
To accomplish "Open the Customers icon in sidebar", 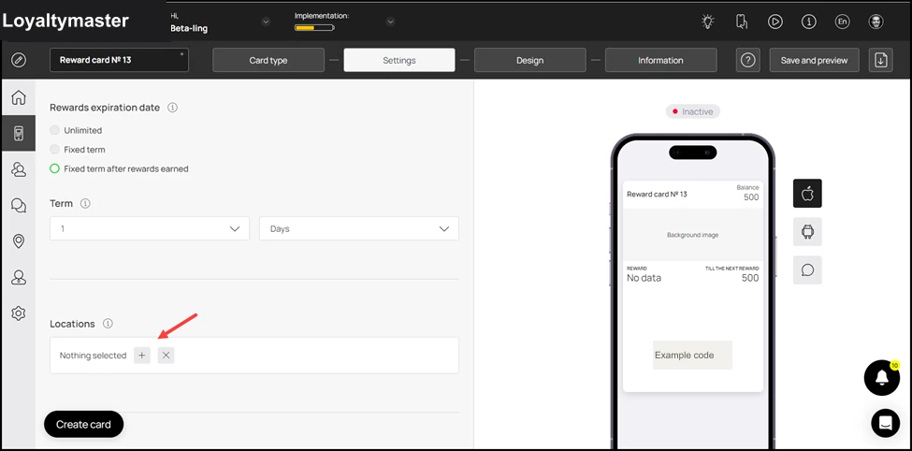I will [19, 169].
